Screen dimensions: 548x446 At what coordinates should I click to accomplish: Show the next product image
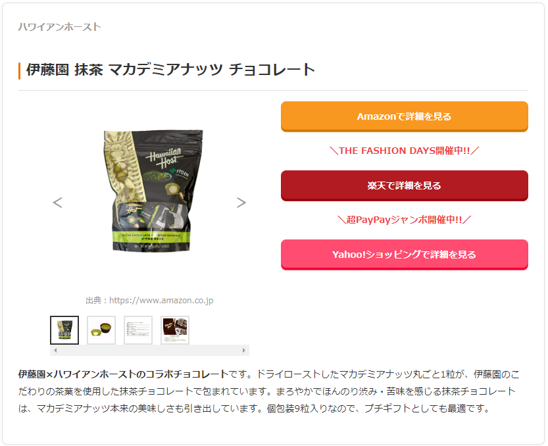[241, 203]
